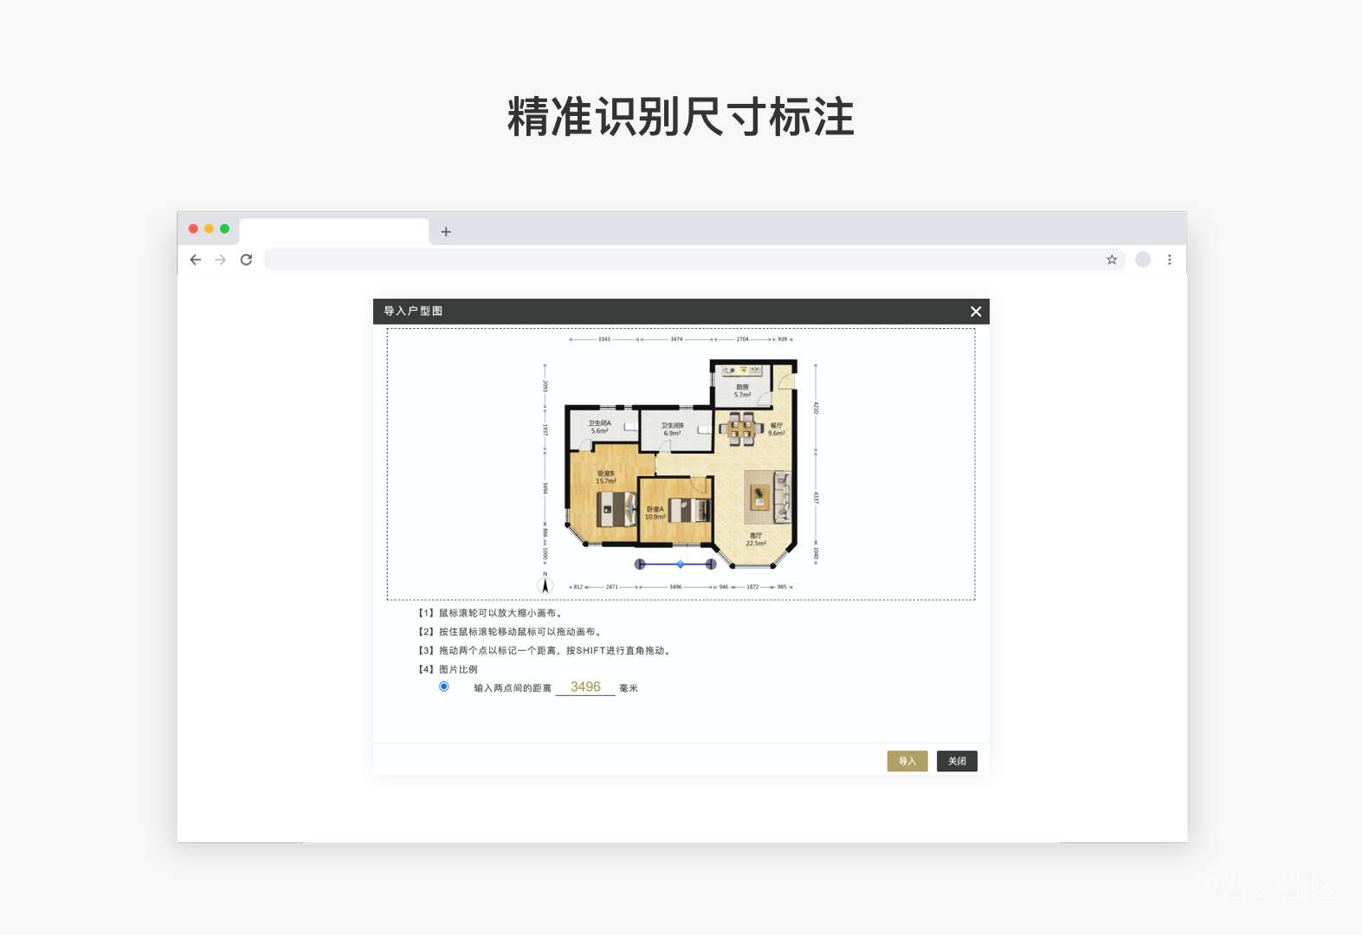Click the 3343 top dimension label
This screenshot has width=1362, height=935.
pyautogui.click(x=604, y=339)
